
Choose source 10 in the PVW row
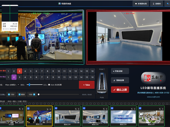coord(59,77)
